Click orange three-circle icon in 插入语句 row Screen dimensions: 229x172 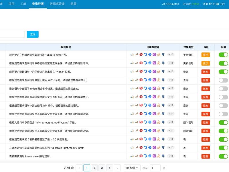(x=159, y=122)
